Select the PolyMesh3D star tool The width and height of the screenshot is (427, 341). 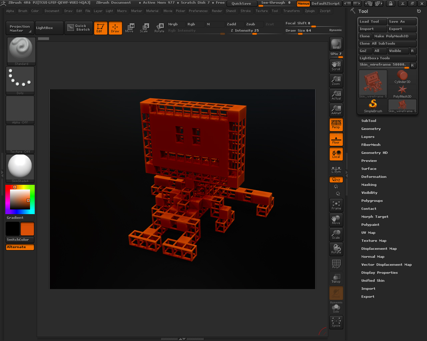click(x=402, y=92)
